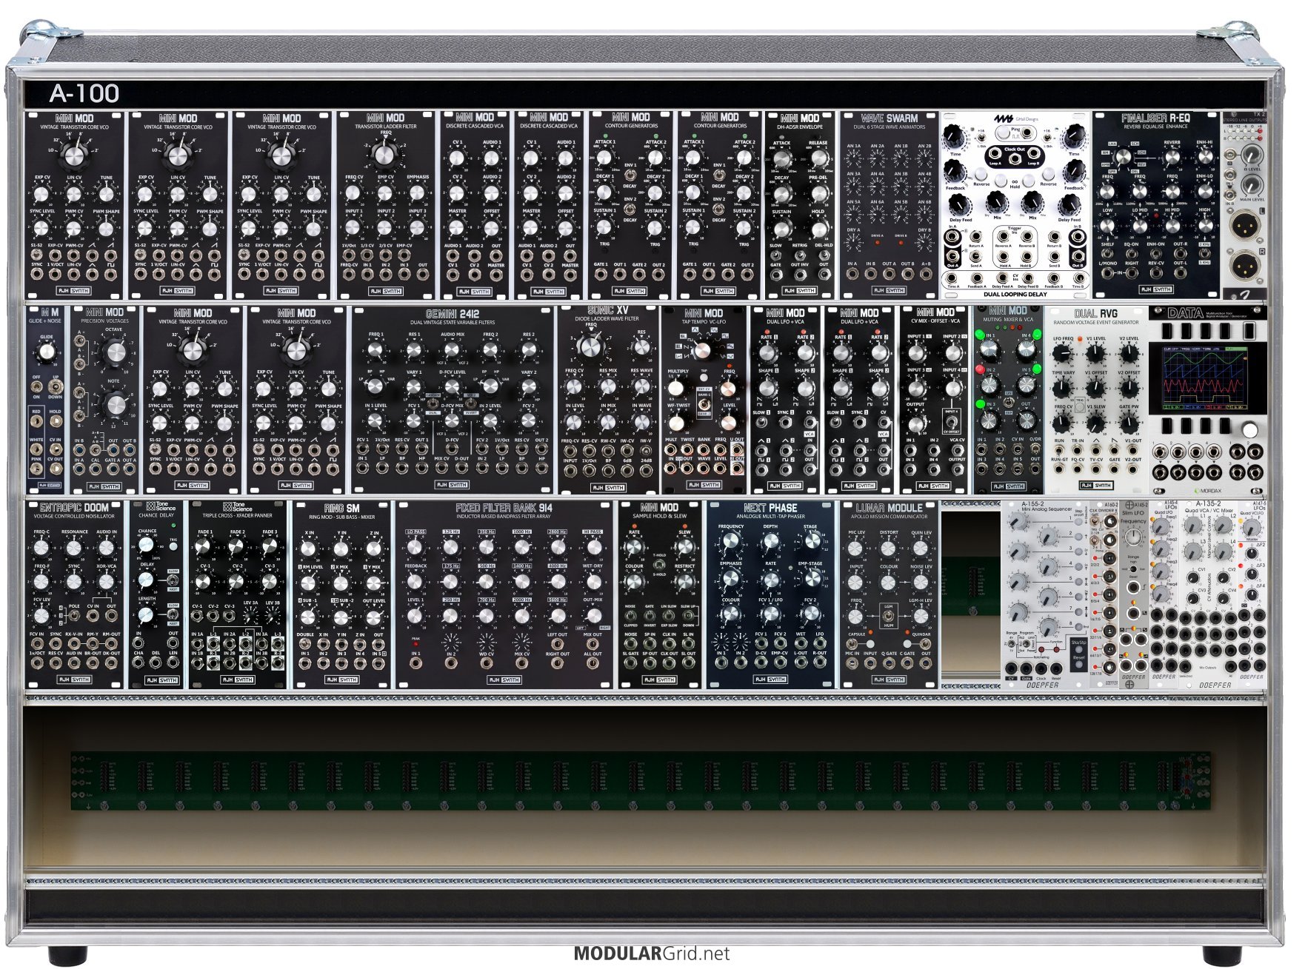
Task: Adjust the DISTORT knob on the Lunar Module
Action: point(888,549)
